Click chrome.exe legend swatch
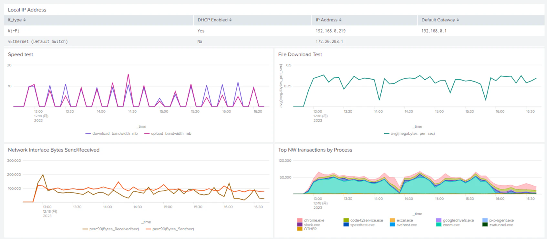Viewport: 547px width, 239px height. (x=300, y=220)
